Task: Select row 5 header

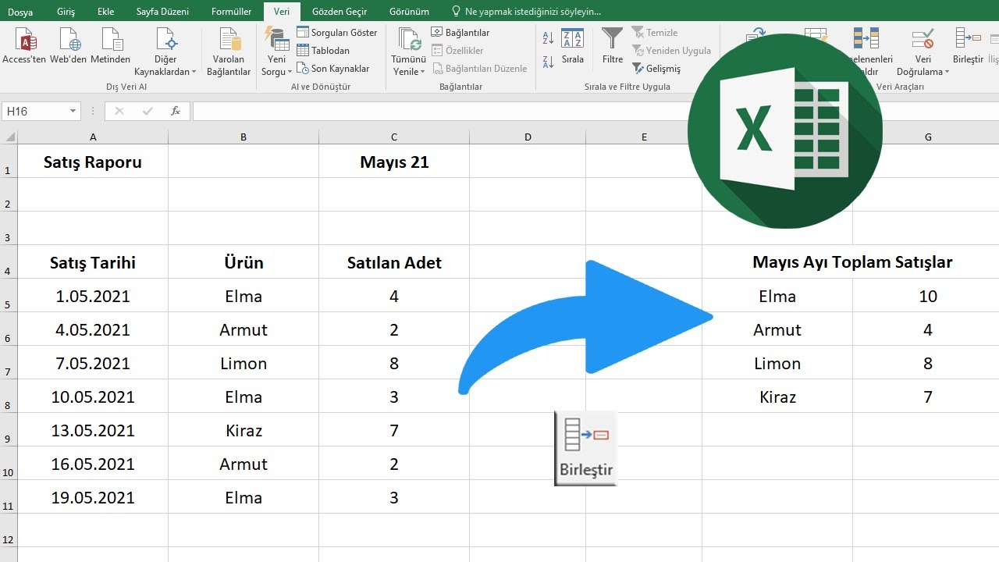Action: pos(9,296)
